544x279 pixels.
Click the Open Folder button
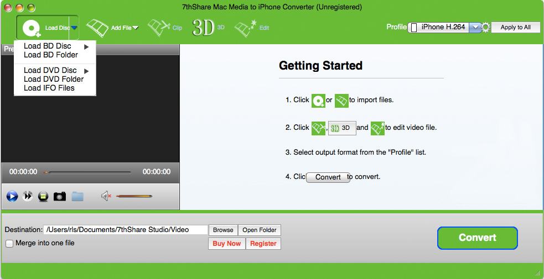[x=260, y=230]
